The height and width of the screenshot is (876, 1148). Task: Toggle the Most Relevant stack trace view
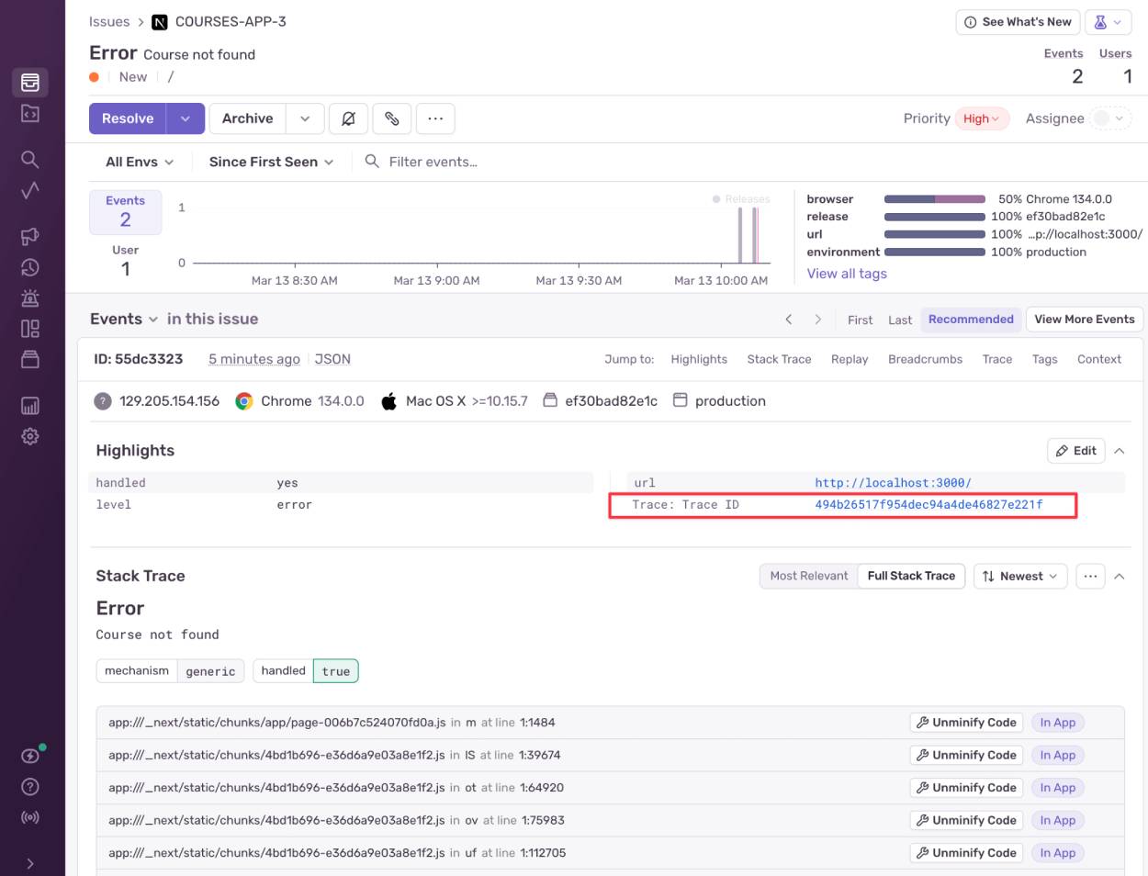tap(808, 576)
